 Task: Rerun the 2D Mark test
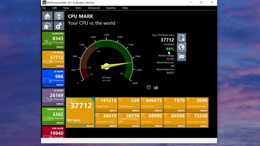tap(60, 85)
